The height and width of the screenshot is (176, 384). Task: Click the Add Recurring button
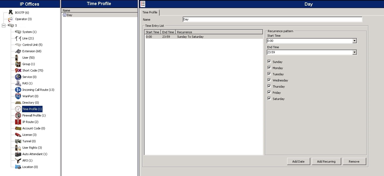tap(326, 162)
